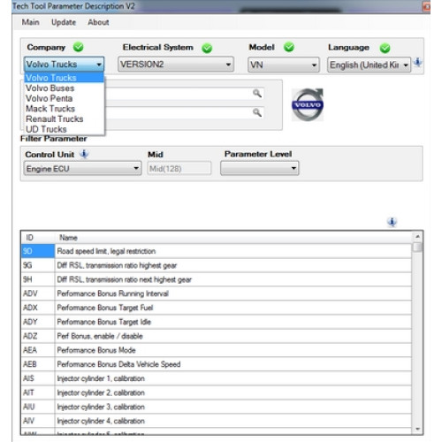Click the lower search magnifier icon

coord(257,112)
